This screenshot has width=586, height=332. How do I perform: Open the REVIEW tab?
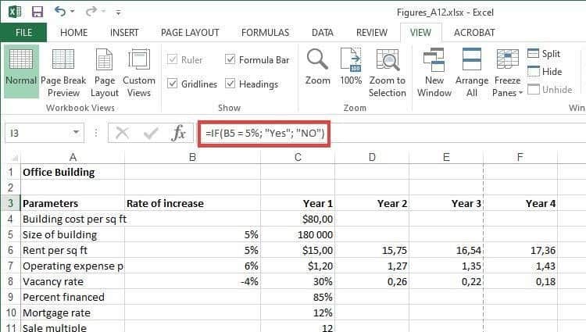(x=372, y=33)
